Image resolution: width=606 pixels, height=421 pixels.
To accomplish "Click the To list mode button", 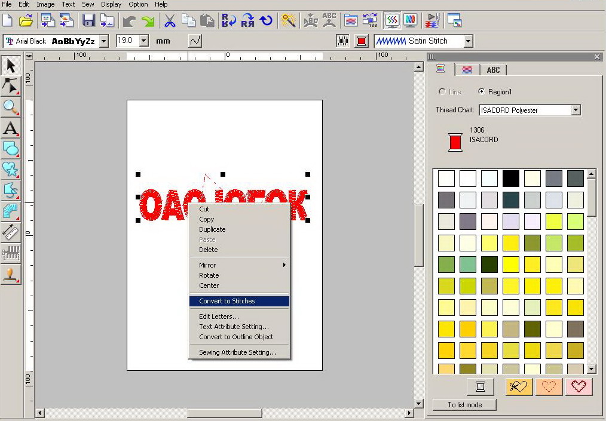I will [464, 405].
